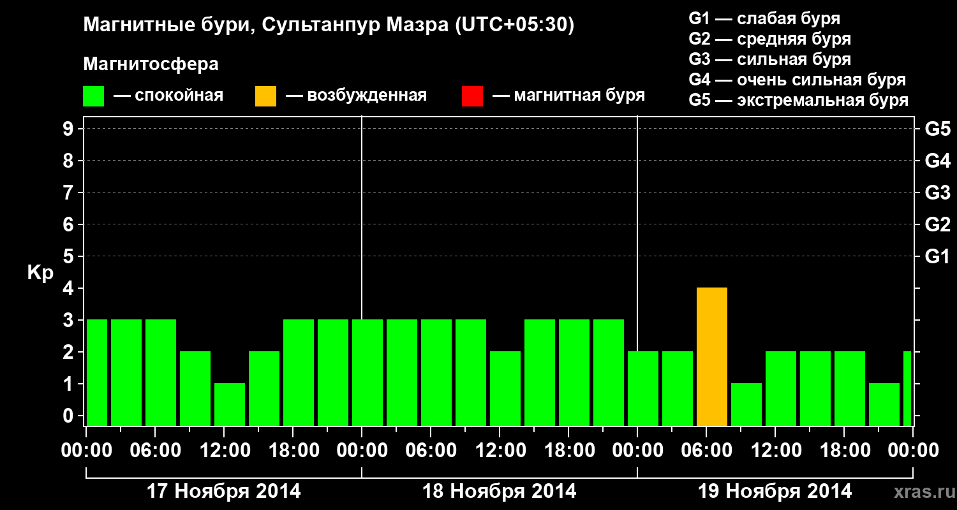Click the green 'спокойная' legend swatch

pyautogui.click(x=94, y=96)
